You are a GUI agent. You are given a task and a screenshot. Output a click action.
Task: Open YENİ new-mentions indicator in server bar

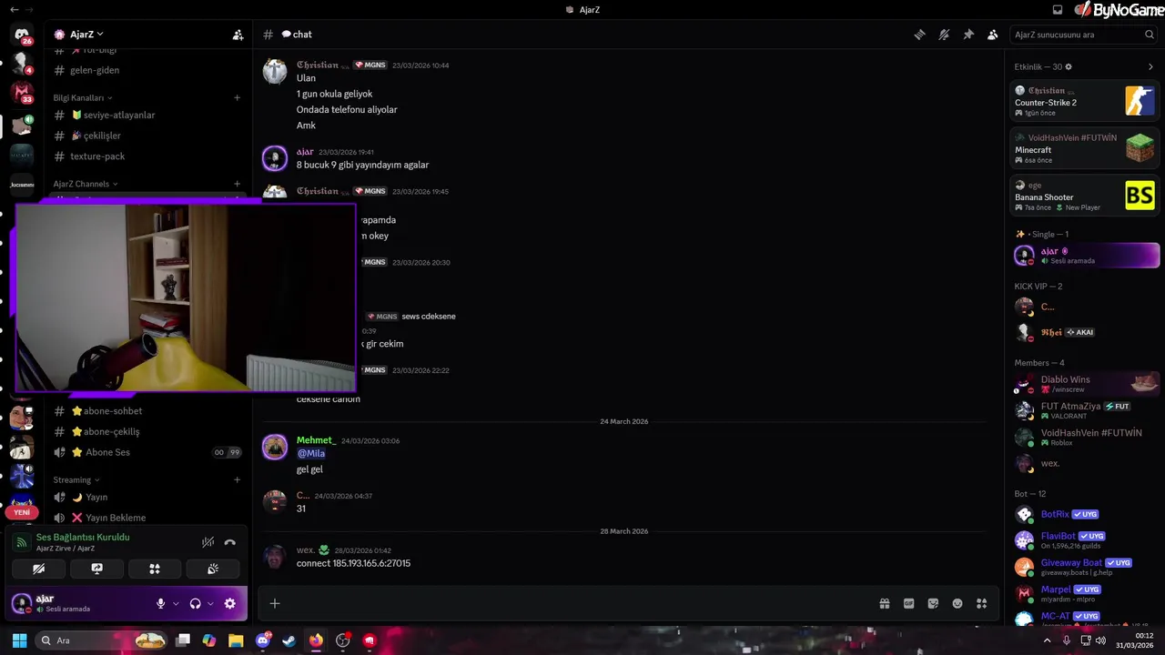tap(22, 512)
